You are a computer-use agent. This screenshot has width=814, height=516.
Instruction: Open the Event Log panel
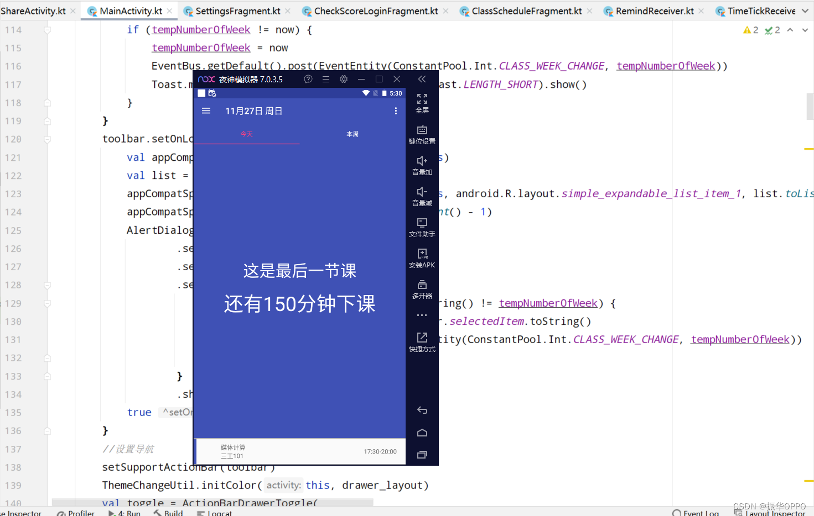click(696, 513)
